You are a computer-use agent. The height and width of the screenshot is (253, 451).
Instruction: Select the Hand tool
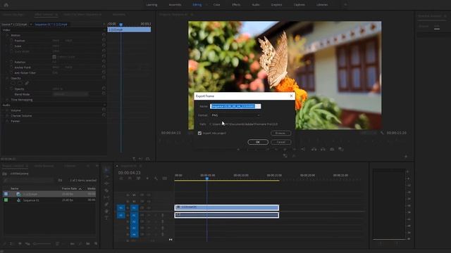click(106, 211)
